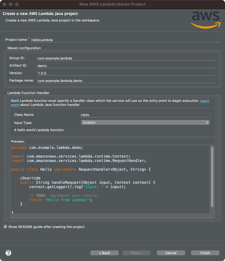Select the Package name field
This screenshot has height=261, width=225.
coord(126,81)
